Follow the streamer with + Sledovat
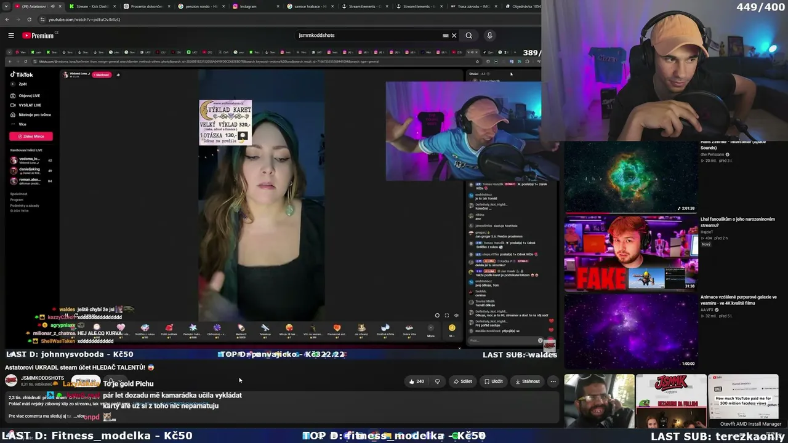 (102, 74)
